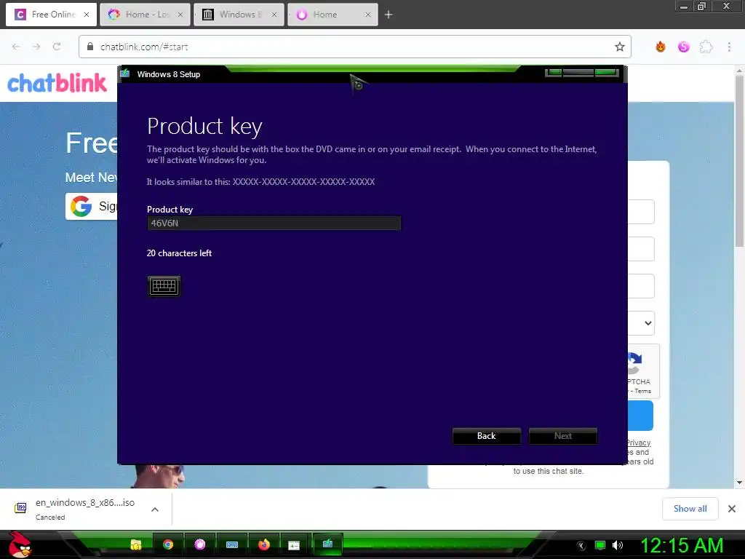This screenshot has width=745, height=559.
Task: Open the purple S extension icon
Action: pos(684,47)
